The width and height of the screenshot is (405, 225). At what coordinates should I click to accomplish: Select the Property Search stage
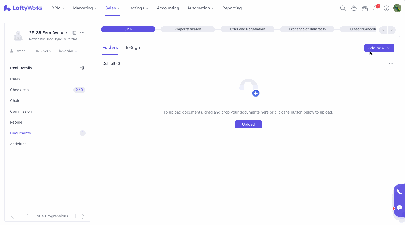(x=188, y=29)
